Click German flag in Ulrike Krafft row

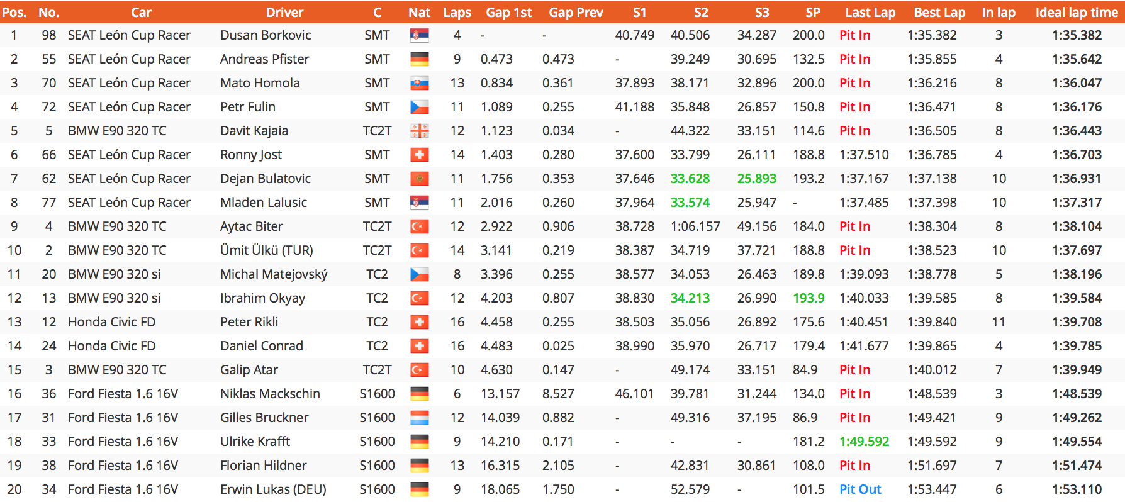pyautogui.click(x=419, y=442)
